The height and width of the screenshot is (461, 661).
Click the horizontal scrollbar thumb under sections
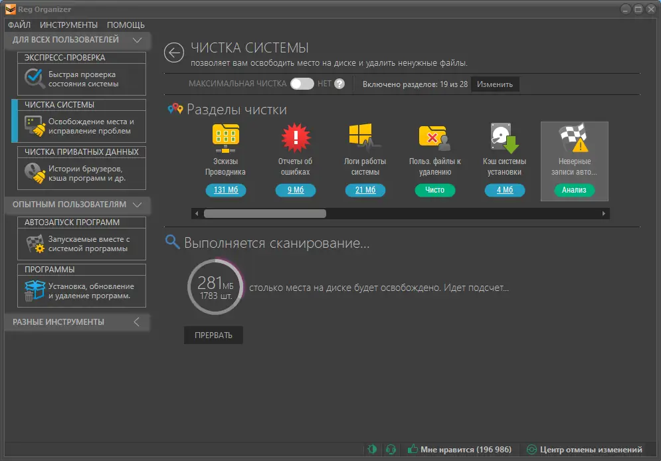(x=265, y=214)
